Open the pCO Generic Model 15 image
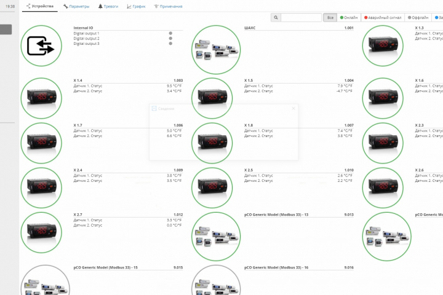Screen dimensions: 443x295 (45, 280)
